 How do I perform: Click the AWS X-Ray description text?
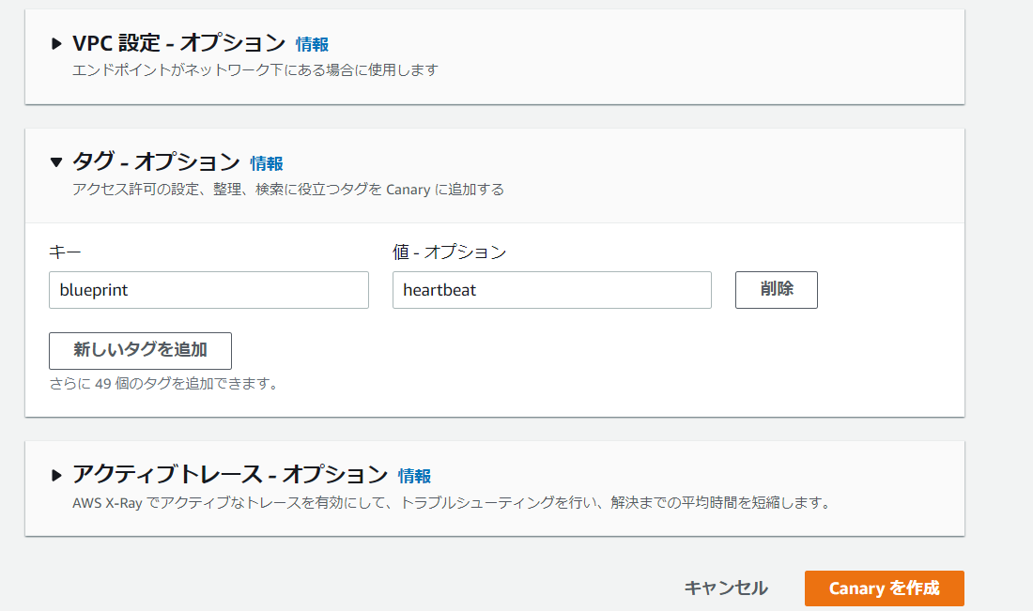[x=451, y=503]
